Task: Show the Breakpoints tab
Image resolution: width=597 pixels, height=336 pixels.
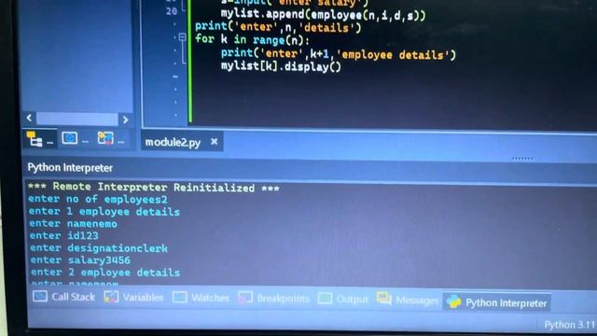Action: [273, 299]
